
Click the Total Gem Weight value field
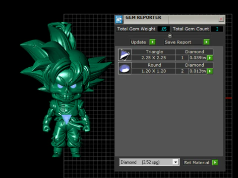click(x=164, y=29)
